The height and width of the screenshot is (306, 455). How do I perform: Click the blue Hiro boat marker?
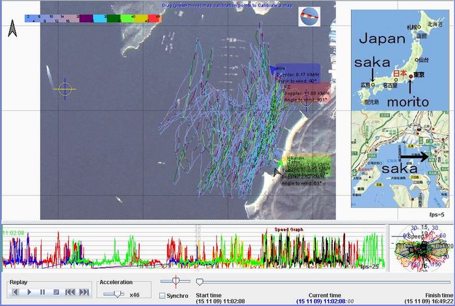click(272, 70)
